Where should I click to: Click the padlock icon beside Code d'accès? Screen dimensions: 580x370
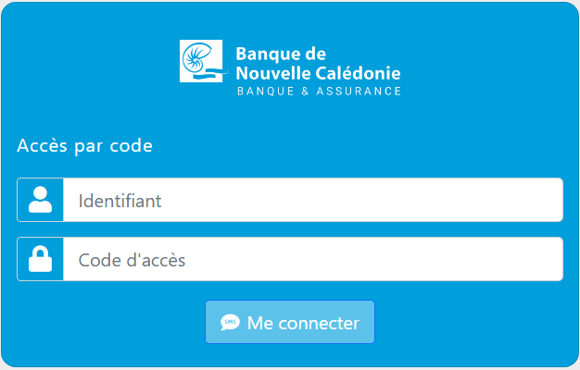pyautogui.click(x=40, y=259)
